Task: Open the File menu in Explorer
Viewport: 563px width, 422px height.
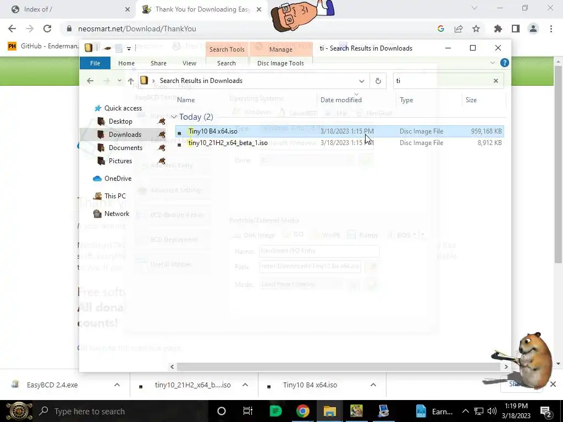Action: click(95, 63)
